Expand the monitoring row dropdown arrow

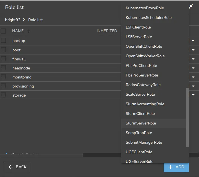click(193, 77)
